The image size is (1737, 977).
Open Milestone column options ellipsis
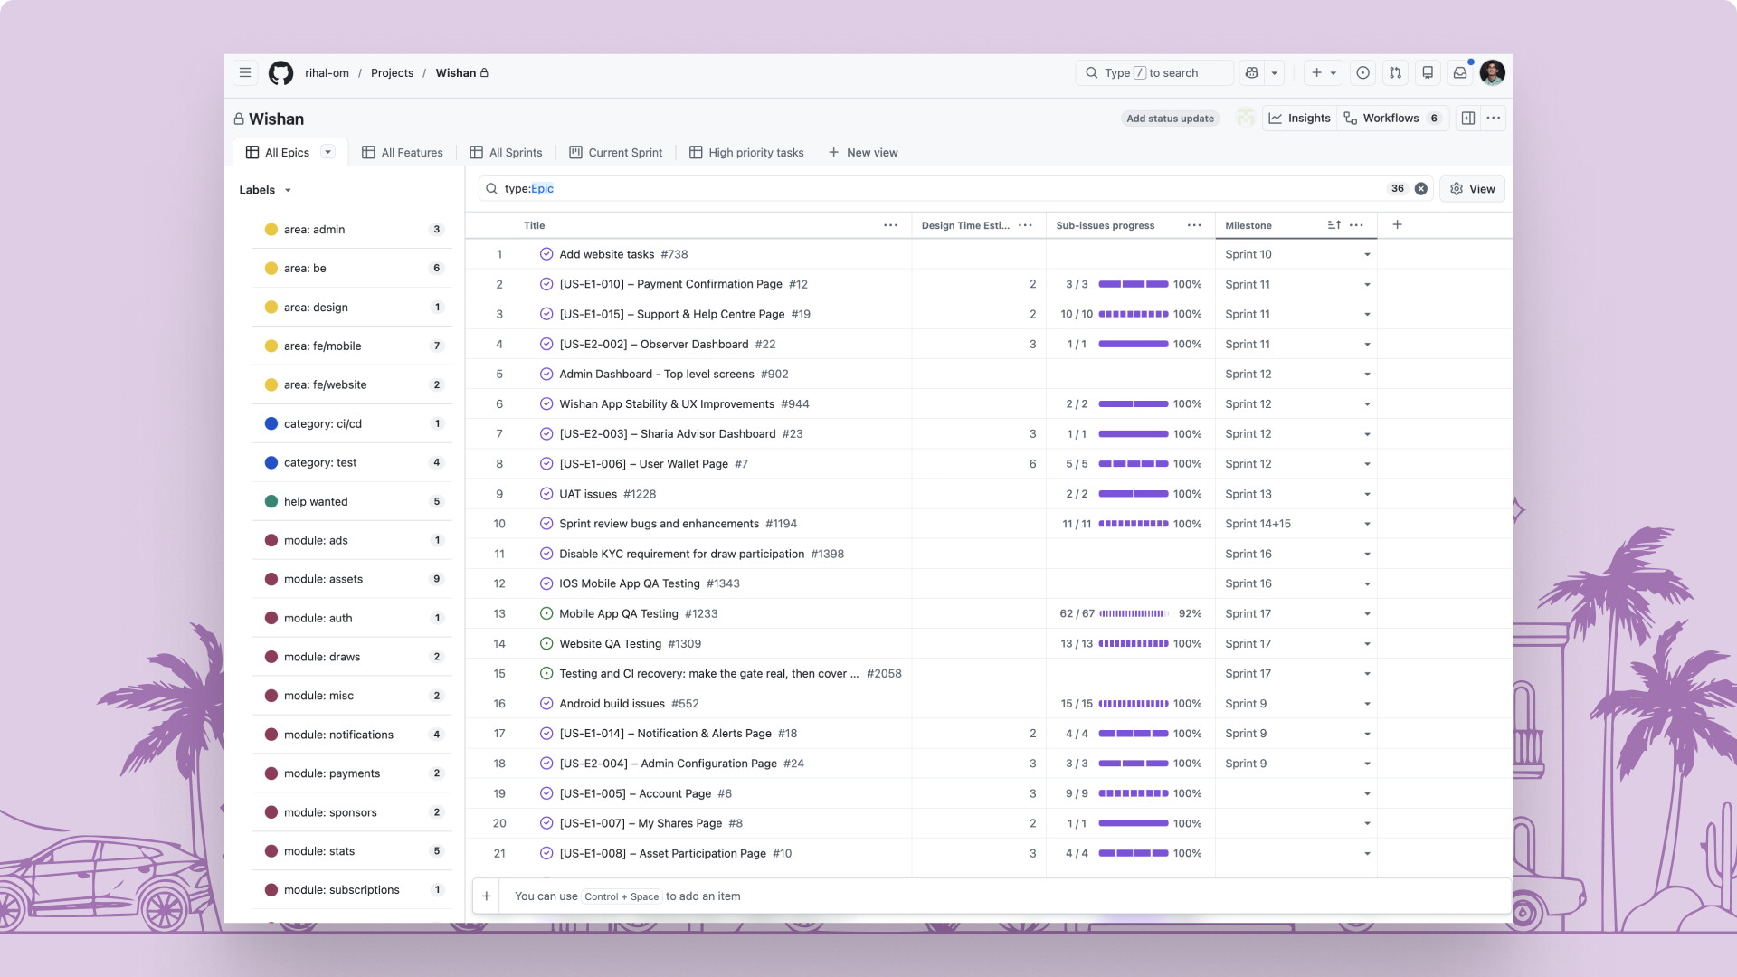click(1356, 225)
